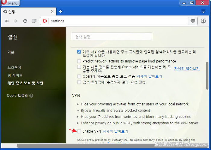Screen dimensions: 211x150
Task: Check the '추적하지 않기' 요청 전송 checkbox
Action: pos(79,82)
